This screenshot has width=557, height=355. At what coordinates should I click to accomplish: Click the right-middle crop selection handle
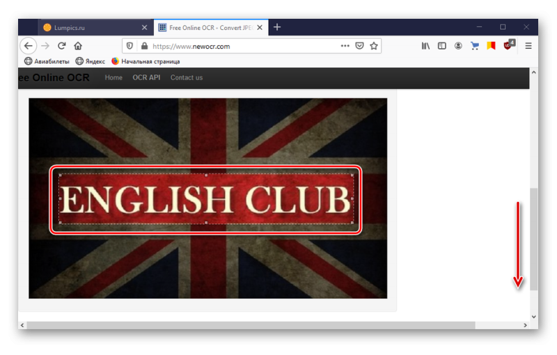click(x=352, y=199)
